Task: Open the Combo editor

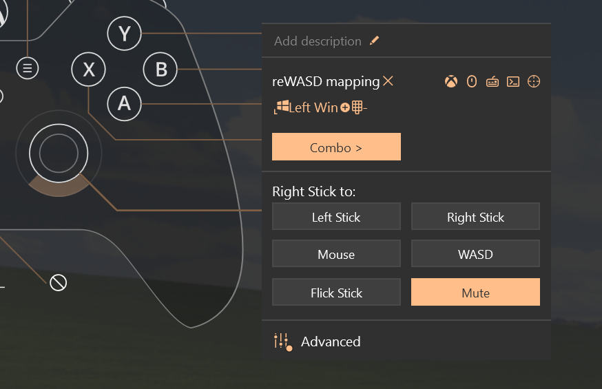Action: tap(336, 147)
